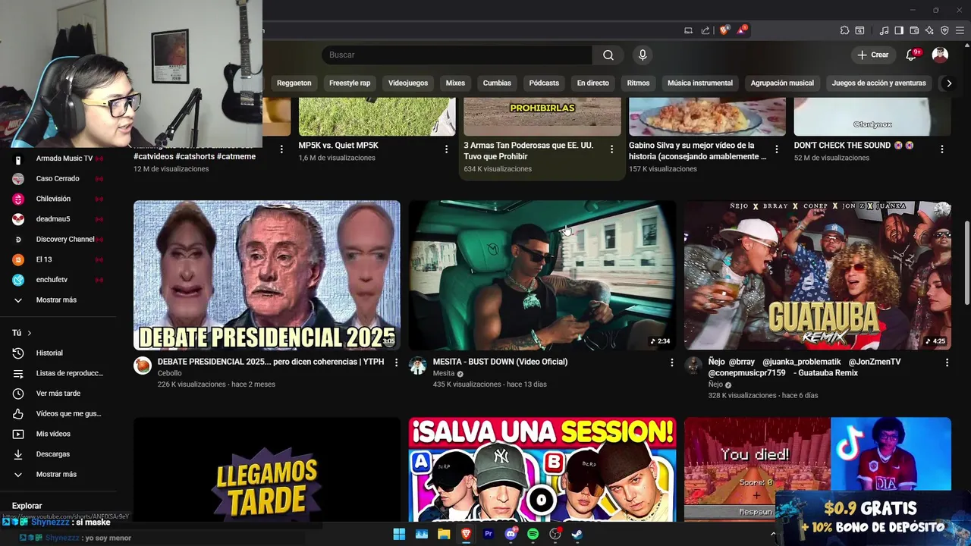Open Leo AI sparkle icon
Image resolution: width=971 pixels, height=546 pixels.
click(x=929, y=30)
